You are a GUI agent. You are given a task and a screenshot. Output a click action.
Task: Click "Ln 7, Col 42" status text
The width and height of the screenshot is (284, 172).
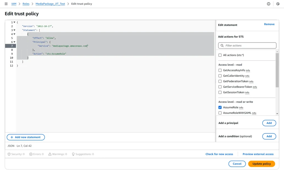(24, 146)
